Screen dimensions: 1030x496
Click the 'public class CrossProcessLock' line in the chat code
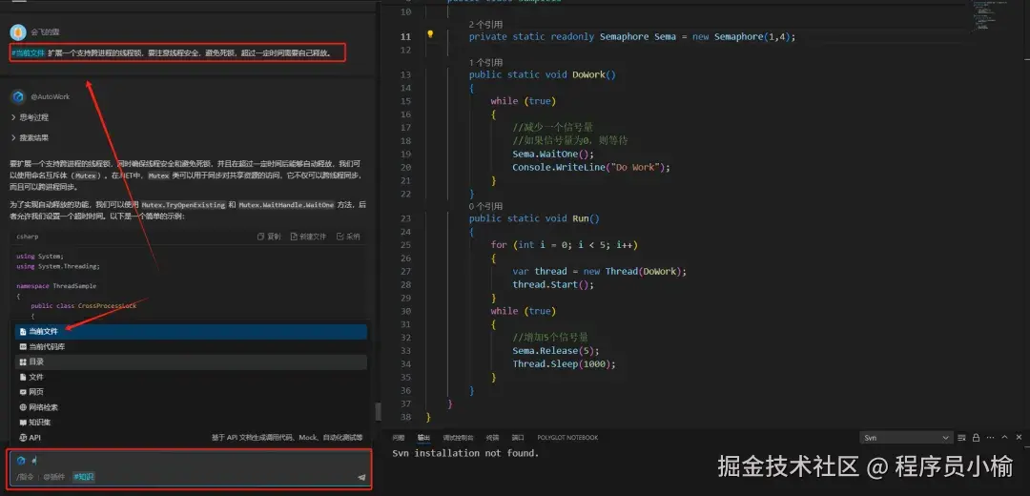[83, 306]
